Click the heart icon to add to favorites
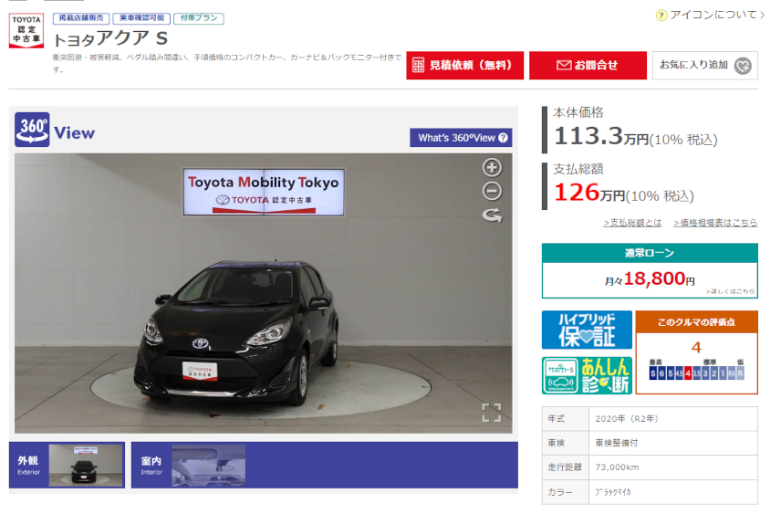 (743, 66)
